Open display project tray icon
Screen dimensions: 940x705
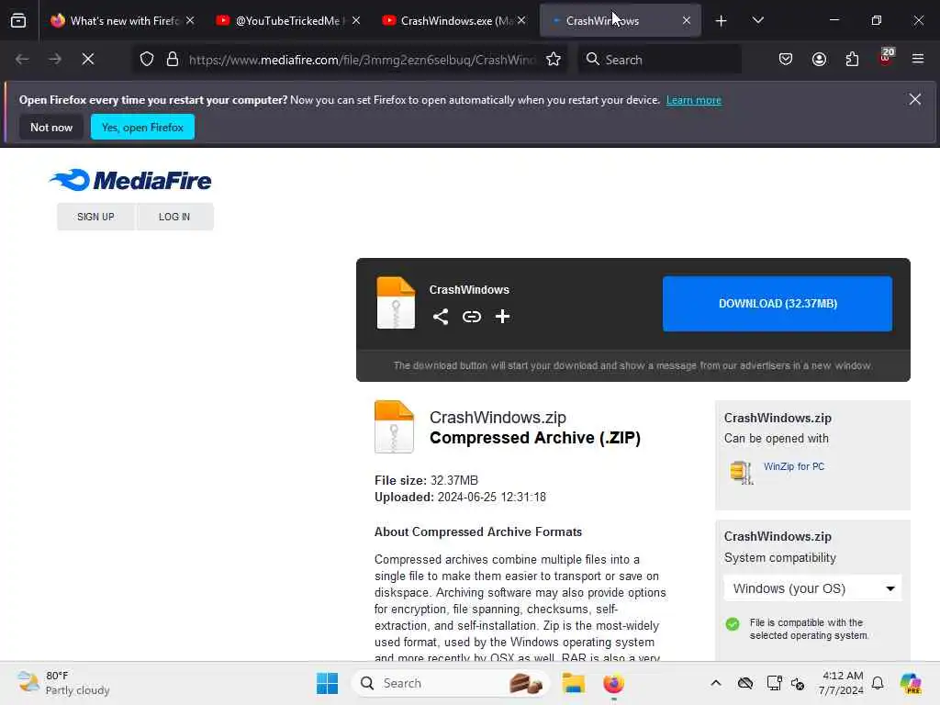click(x=774, y=683)
